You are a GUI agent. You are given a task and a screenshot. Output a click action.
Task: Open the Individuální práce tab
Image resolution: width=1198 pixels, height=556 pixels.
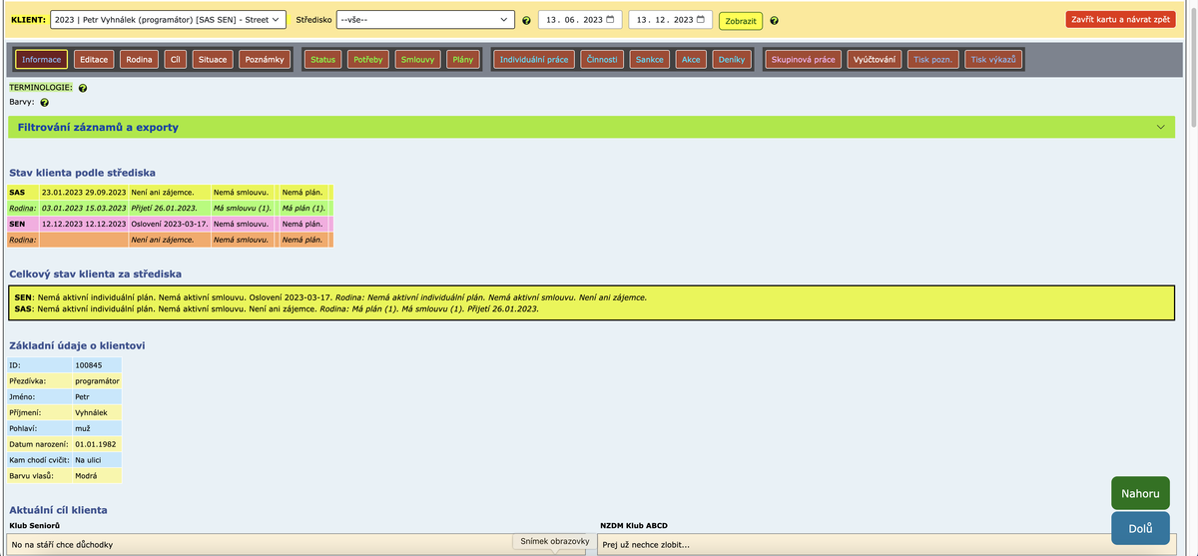coord(534,60)
